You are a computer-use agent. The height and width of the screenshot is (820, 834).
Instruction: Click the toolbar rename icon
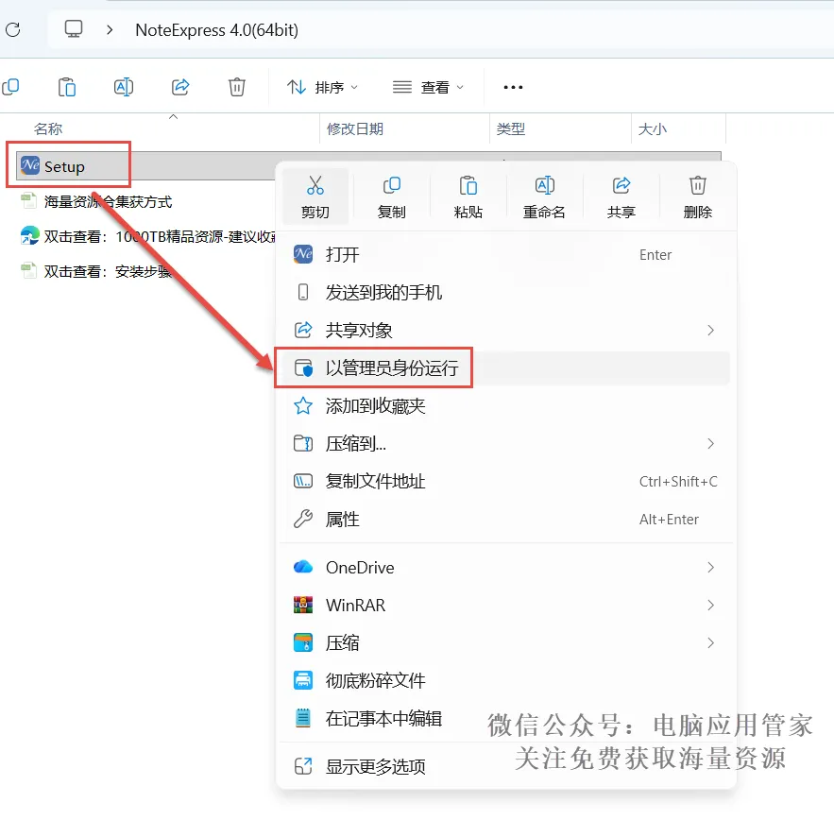pos(124,87)
